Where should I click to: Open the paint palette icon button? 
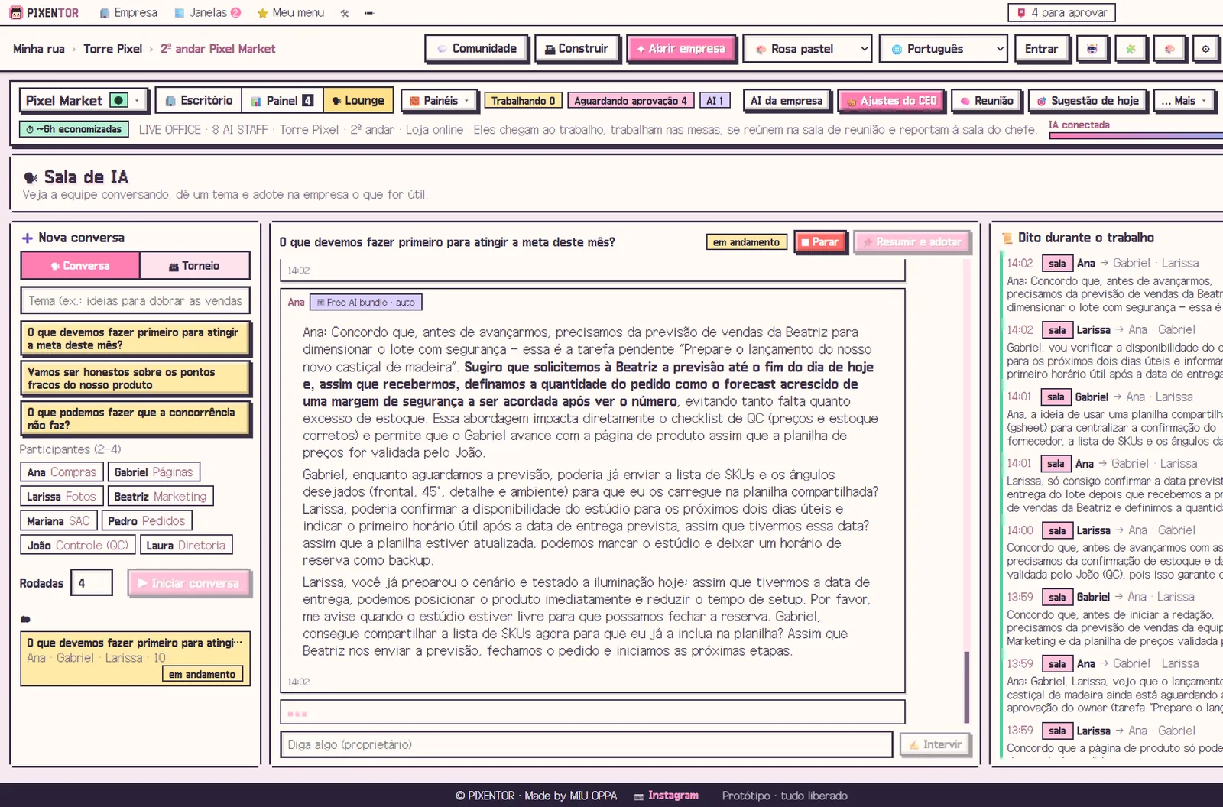click(x=1169, y=49)
